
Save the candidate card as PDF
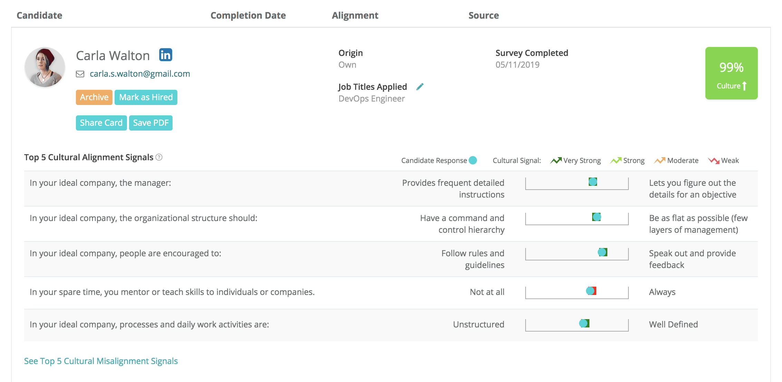(151, 123)
